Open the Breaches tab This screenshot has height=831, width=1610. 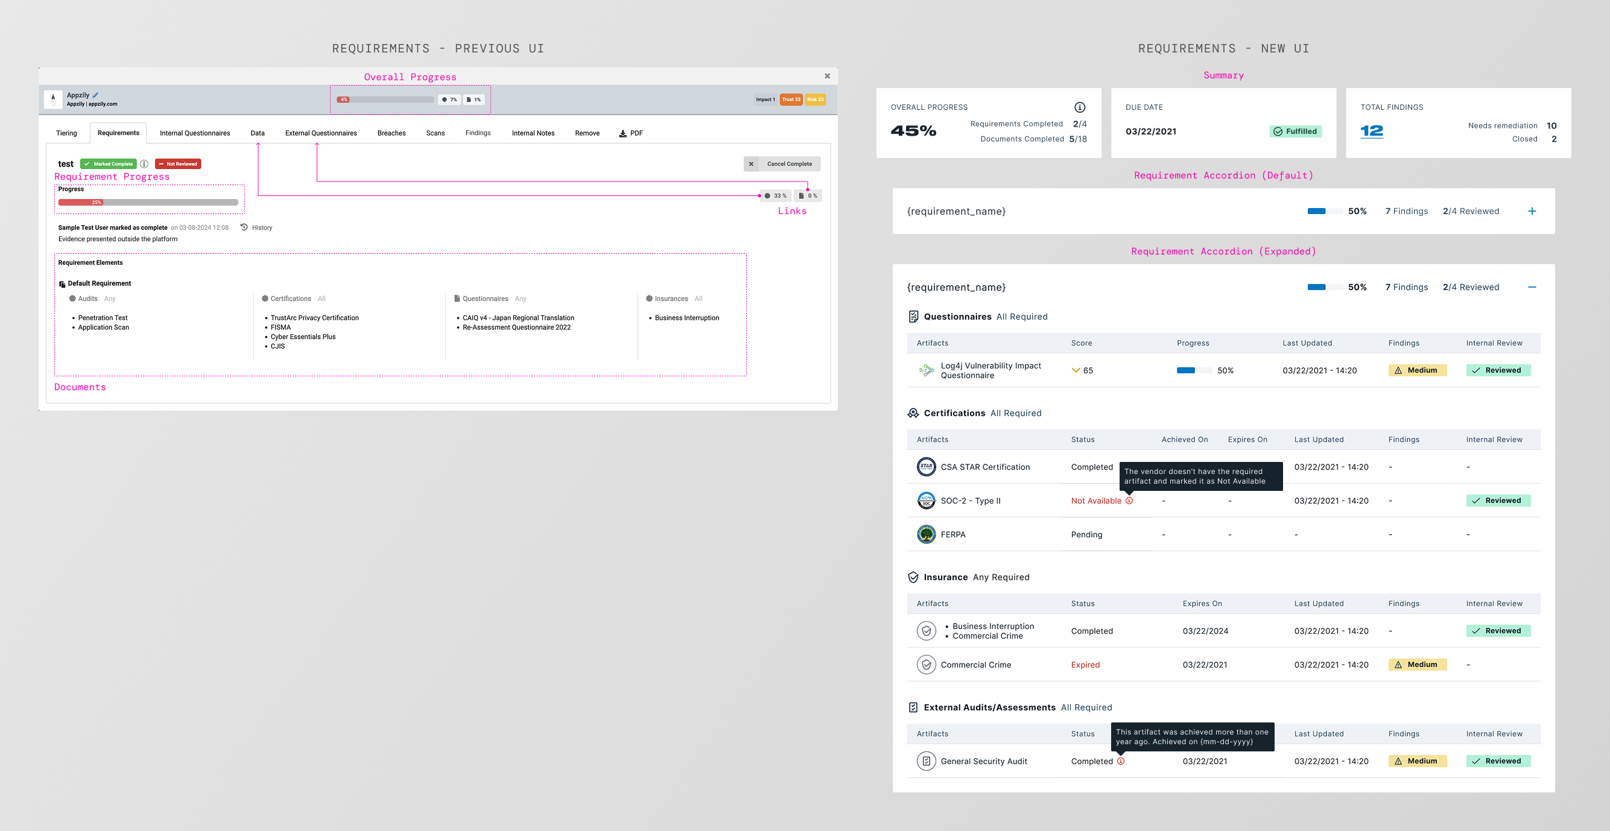click(391, 133)
